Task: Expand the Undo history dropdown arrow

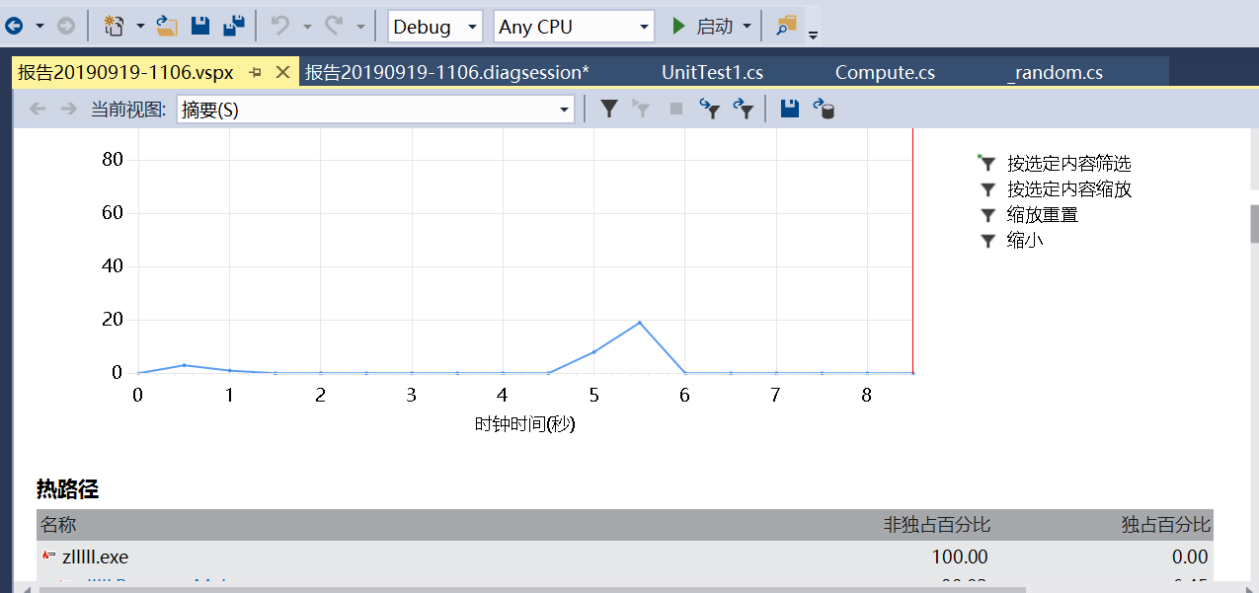Action: coord(307,27)
